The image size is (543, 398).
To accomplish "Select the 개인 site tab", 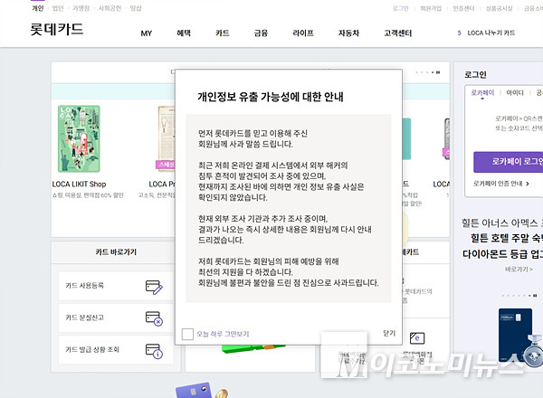I will [x=38, y=8].
